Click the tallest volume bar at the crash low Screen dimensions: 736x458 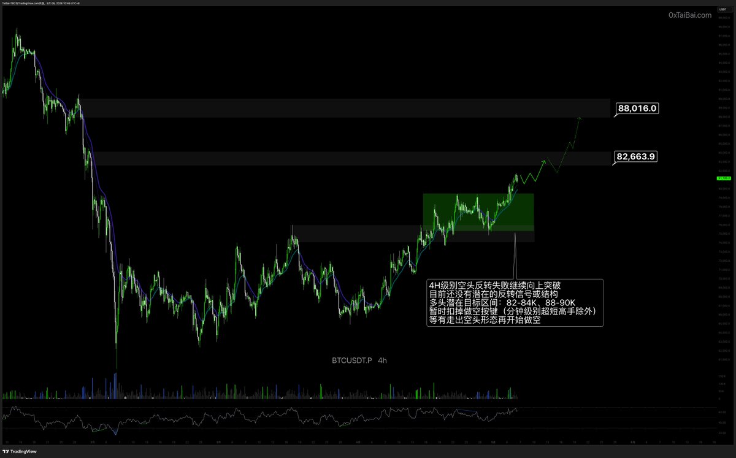tap(115, 386)
